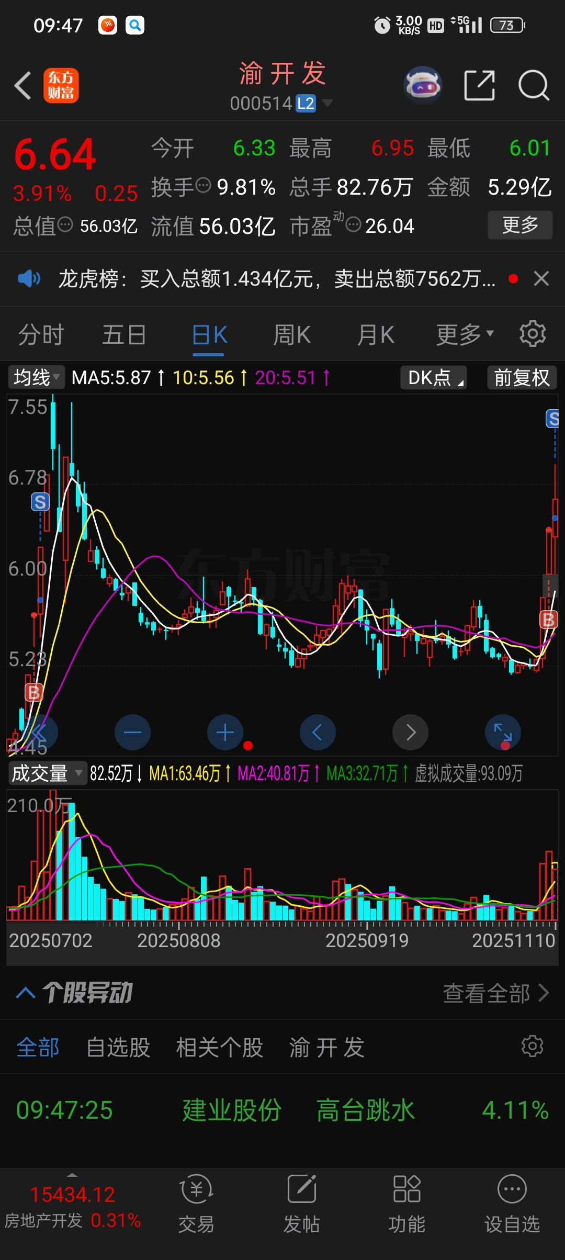565x1260 pixels.
Task: Open the 龙虎榜 news ticker text
Action: click(x=277, y=278)
